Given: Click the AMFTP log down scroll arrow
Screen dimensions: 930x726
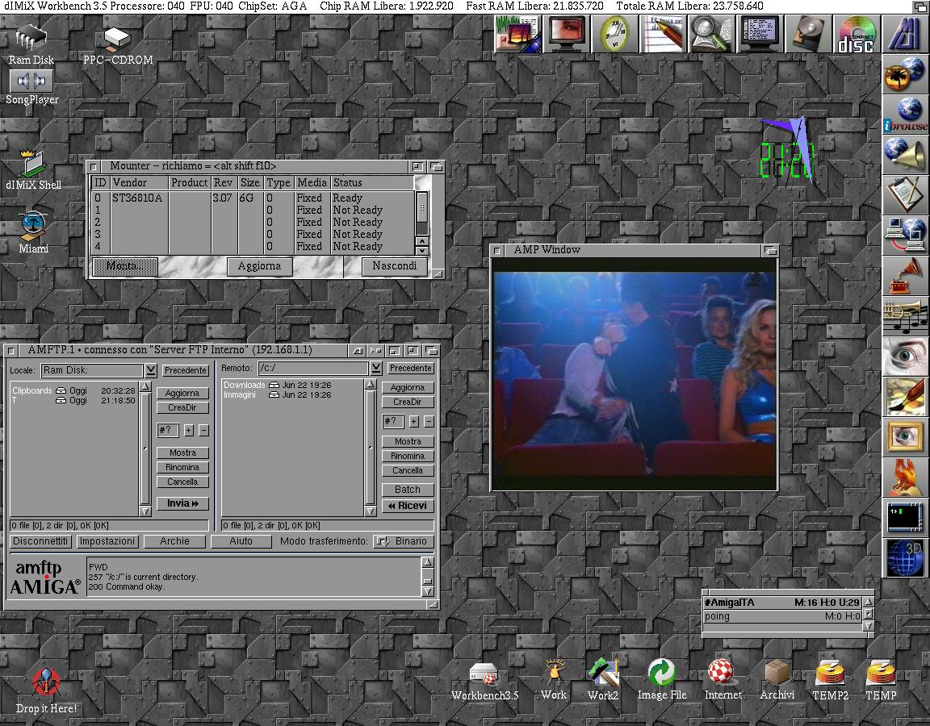Looking at the screenshot, I should pos(428,590).
